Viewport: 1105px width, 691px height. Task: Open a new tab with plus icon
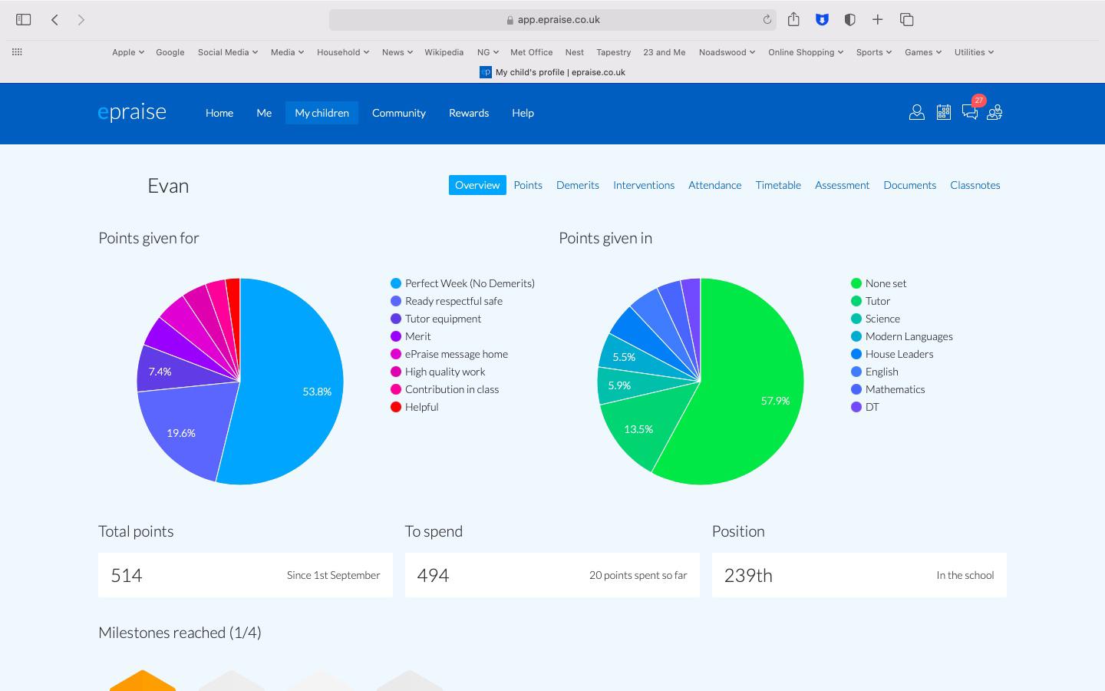pos(878,19)
